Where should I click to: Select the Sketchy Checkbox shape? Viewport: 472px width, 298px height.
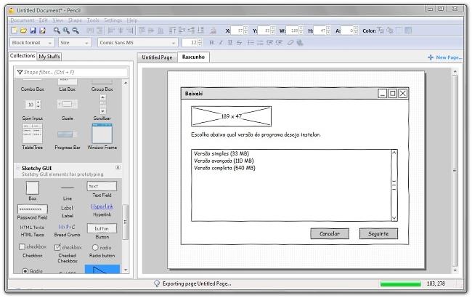point(33,247)
